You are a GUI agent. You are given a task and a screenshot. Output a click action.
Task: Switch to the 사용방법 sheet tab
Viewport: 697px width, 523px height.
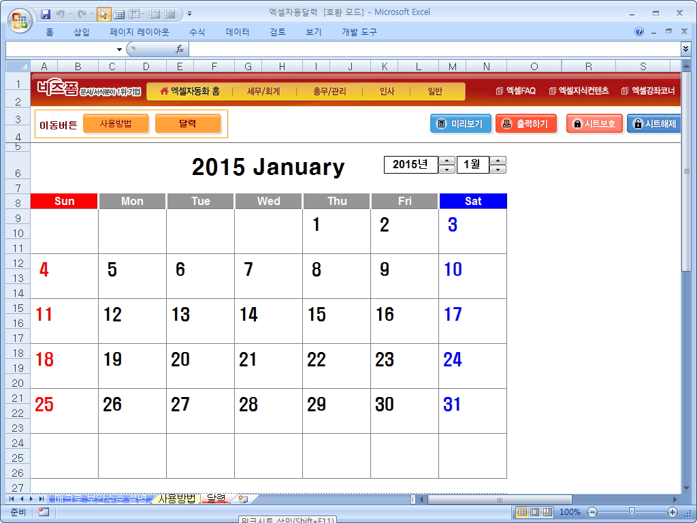tap(176, 498)
